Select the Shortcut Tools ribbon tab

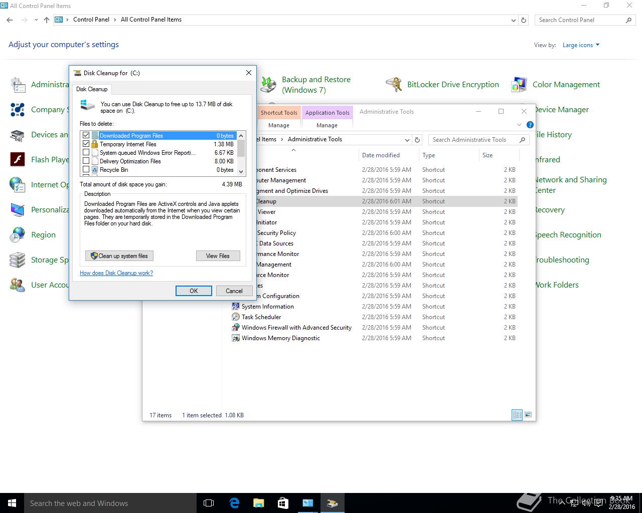click(279, 112)
